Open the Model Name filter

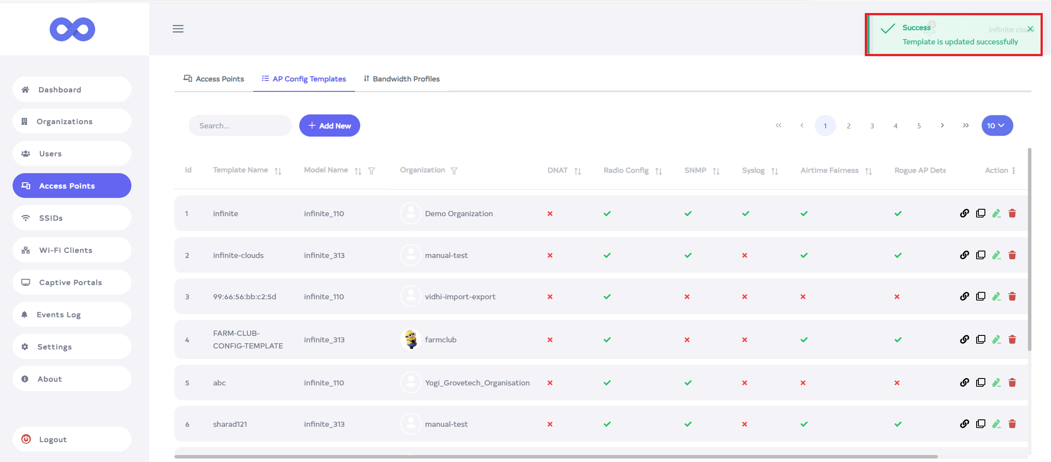click(372, 171)
